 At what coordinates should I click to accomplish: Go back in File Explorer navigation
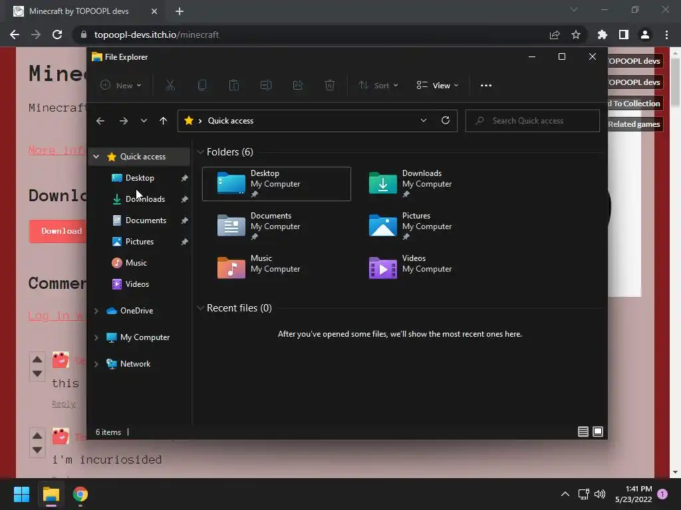100,121
